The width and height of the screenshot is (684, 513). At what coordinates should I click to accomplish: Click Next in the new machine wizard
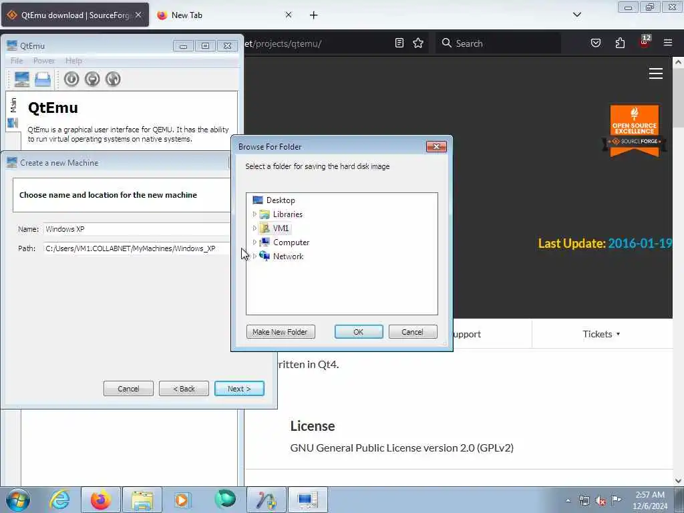[239, 389]
